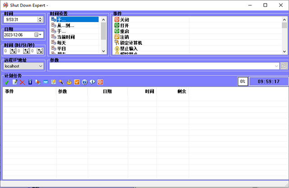Click the green checkmark add-task icon

tap(7, 82)
